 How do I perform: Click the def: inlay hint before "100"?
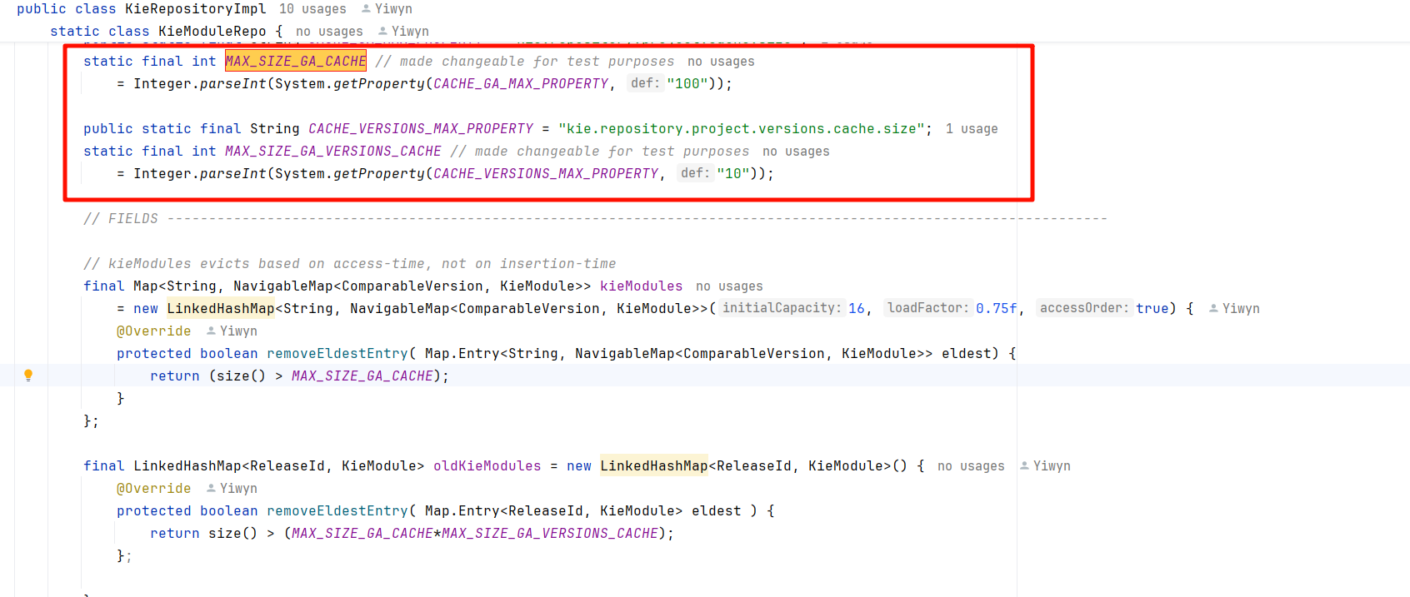[x=645, y=83]
